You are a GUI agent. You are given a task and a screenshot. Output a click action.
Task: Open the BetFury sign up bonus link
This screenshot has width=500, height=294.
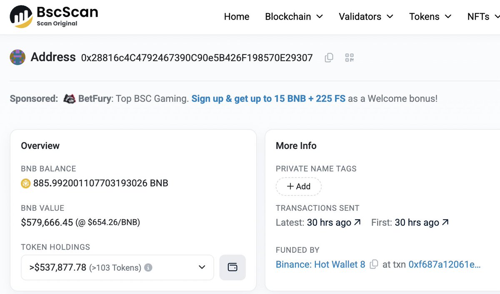(268, 99)
